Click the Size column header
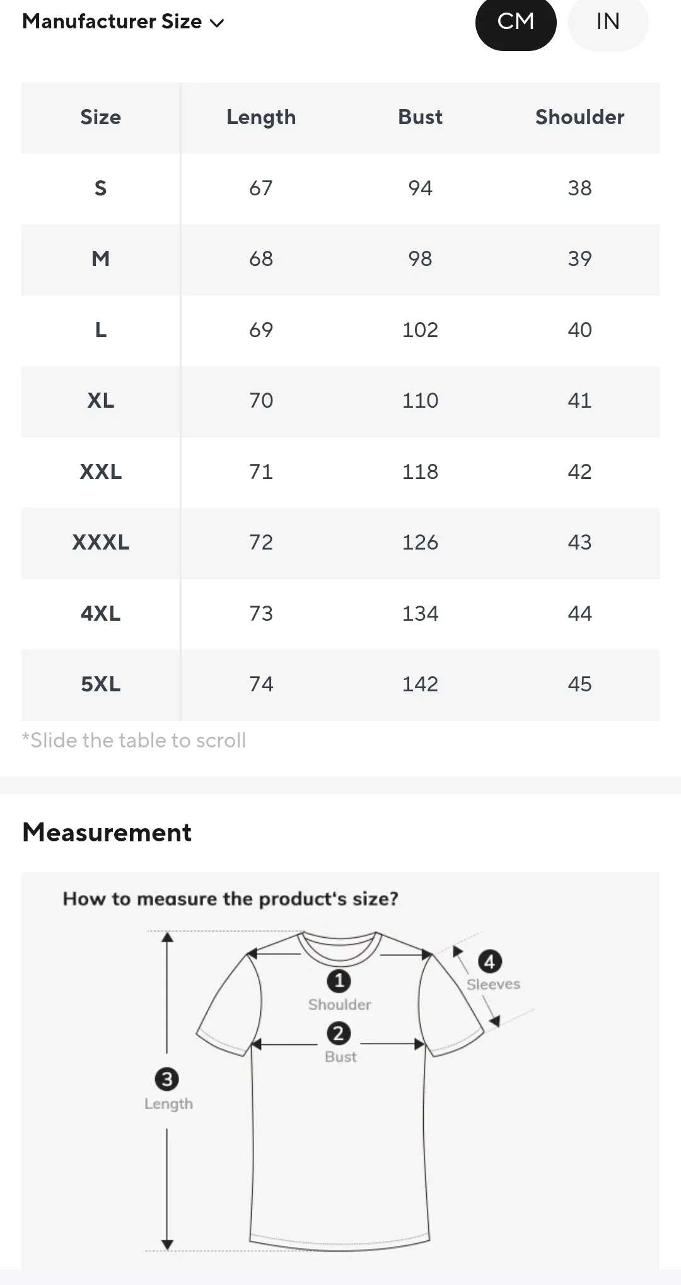Image resolution: width=681 pixels, height=1285 pixels. click(x=100, y=117)
